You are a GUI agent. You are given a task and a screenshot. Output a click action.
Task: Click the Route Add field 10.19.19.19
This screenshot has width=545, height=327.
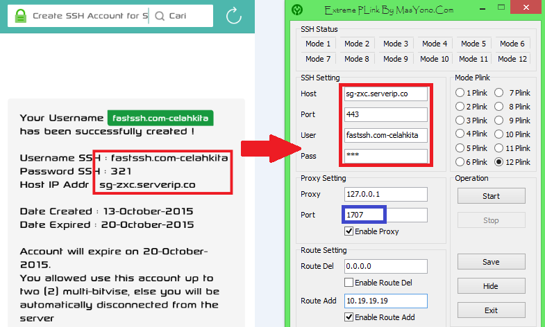tap(386, 301)
